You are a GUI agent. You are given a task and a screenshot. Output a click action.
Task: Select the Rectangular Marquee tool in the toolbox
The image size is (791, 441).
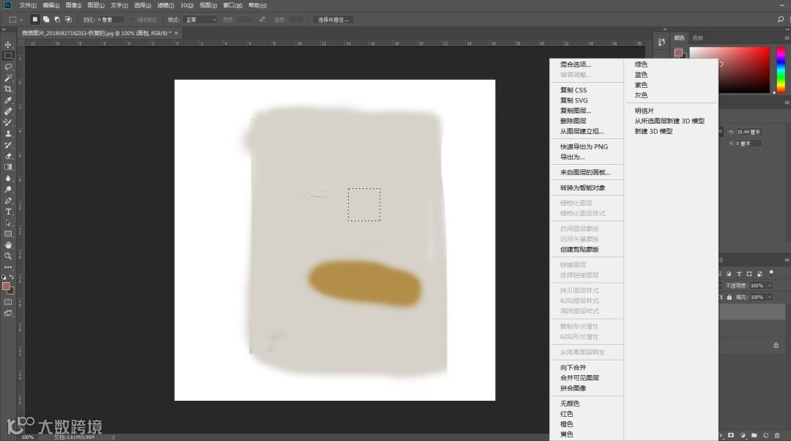click(x=8, y=56)
